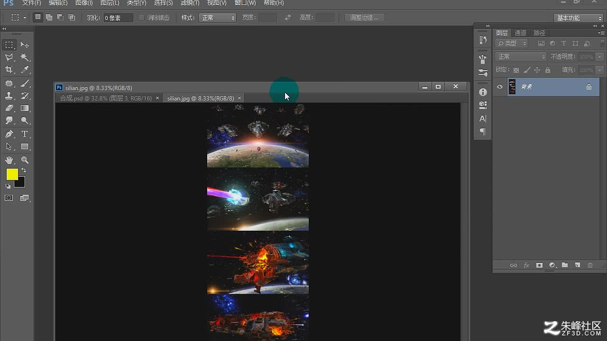The height and width of the screenshot is (341, 607).
Task: Change the screen mode
Action: coord(25,197)
